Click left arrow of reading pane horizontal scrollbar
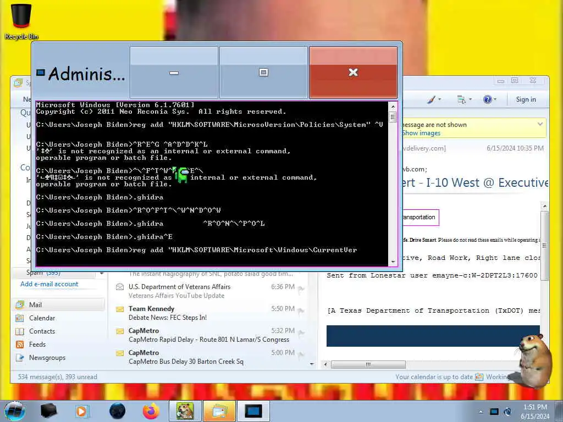563x422 pixels. (x=325, y=365)
